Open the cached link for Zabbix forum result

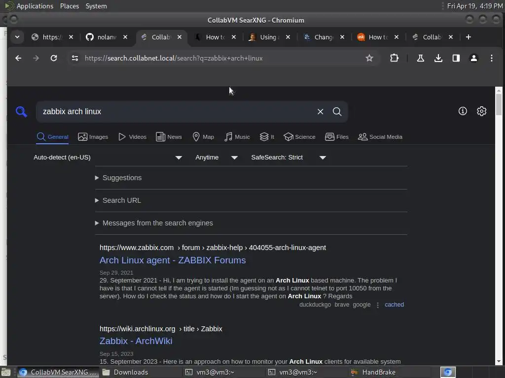(394, 305)
